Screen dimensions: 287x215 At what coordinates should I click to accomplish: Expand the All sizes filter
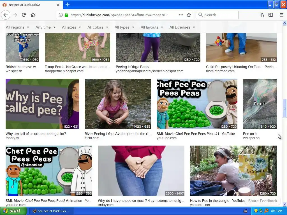point(71,27)
